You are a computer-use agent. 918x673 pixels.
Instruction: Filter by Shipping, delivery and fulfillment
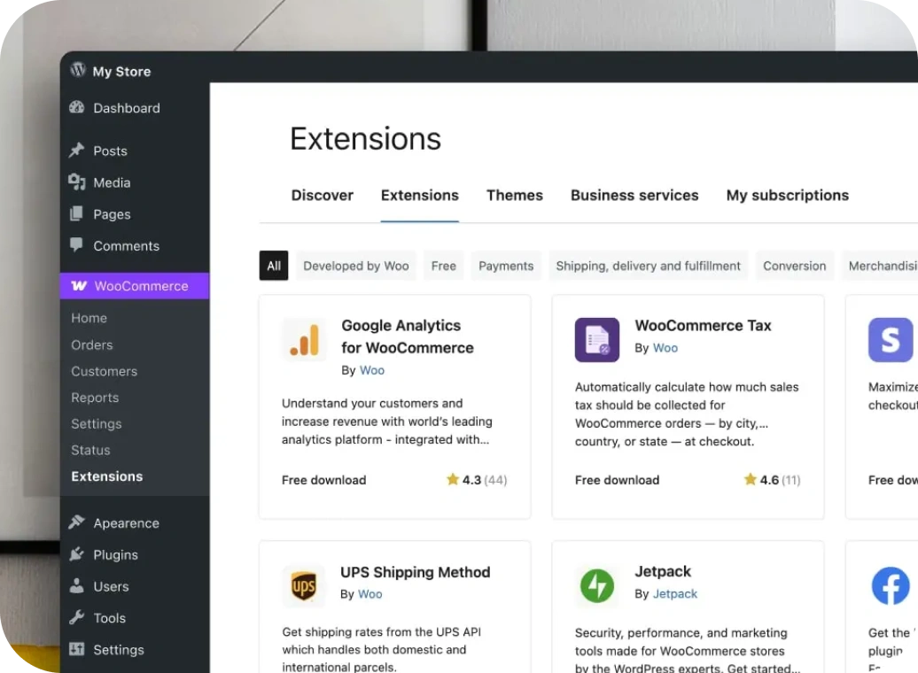[x=648, y=266]
